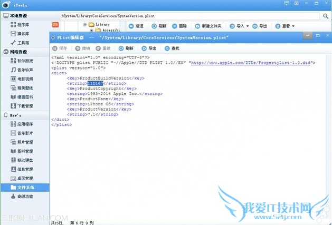Click 刷新 in the file browser toolbar
Image resolution: width=332 pixels, height=225 pixels.
click(159, 26)
